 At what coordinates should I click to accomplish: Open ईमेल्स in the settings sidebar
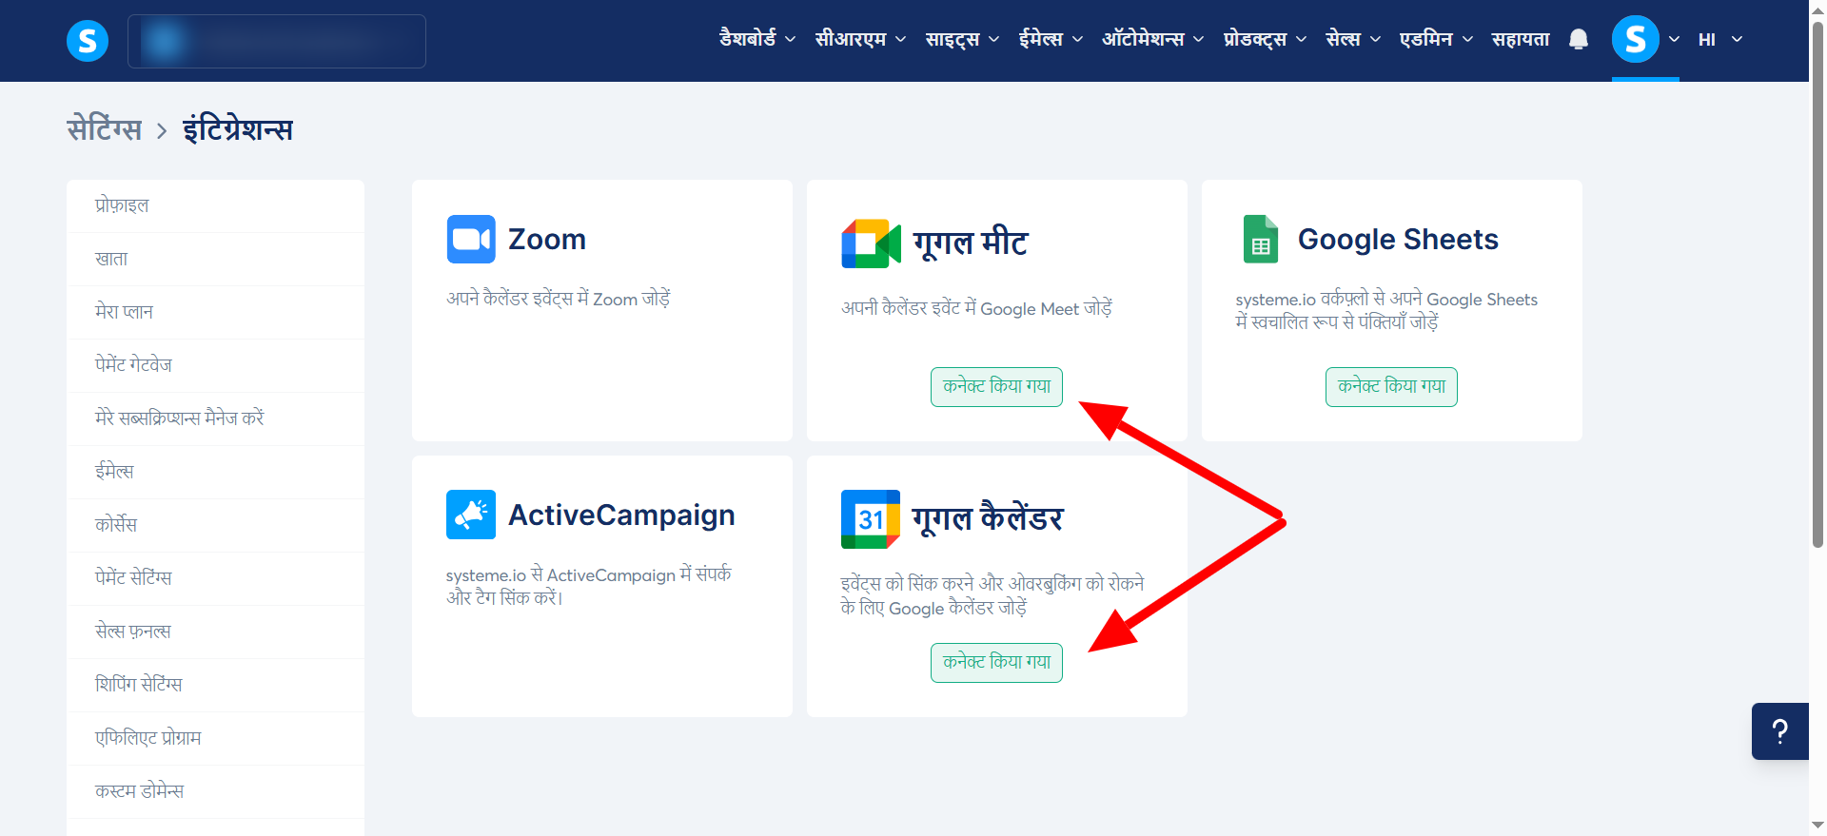coord(216,472)
